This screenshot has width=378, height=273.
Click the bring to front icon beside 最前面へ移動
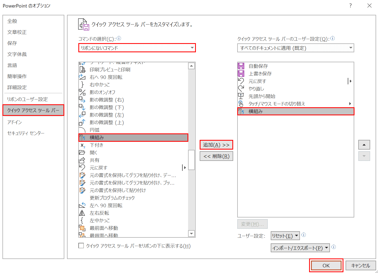(82, 228)
